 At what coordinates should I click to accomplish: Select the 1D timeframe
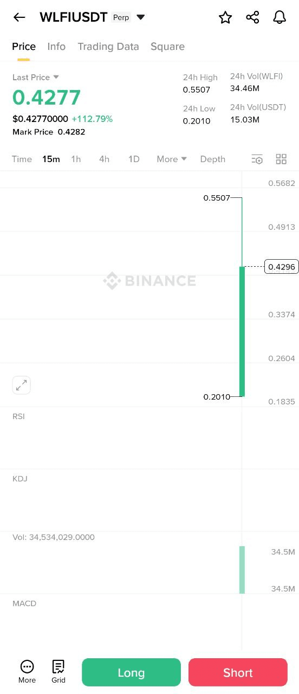134,159
